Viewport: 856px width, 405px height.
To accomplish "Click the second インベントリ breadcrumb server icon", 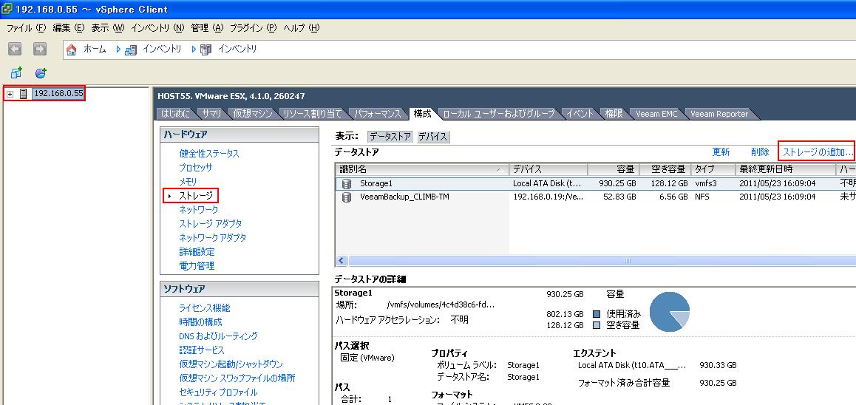I will pos(205,49).
